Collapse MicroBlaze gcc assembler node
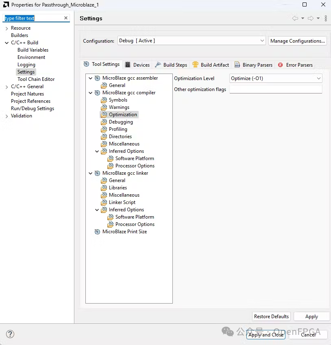Viewport: 331px width, 345px height. [x=91, y=78]
